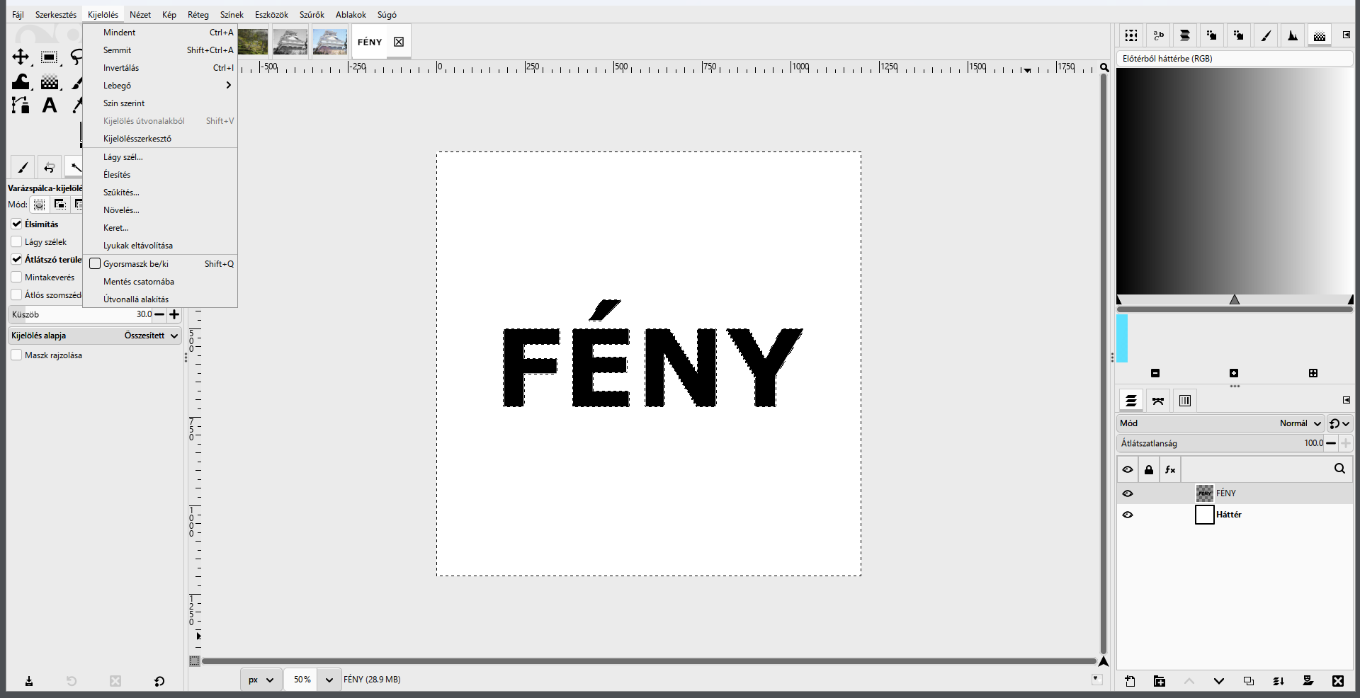Select the Paths tool icon
The width and height of the screenshot is (1360, 698).
point(21,105)
